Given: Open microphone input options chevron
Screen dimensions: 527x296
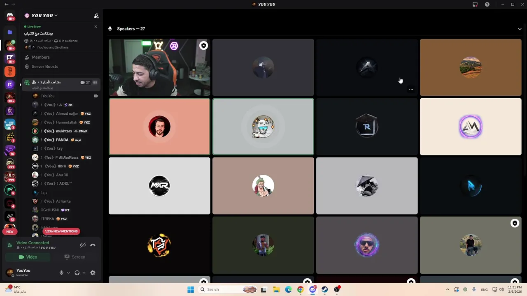Looking at the screenshot, I should (68, 273).
